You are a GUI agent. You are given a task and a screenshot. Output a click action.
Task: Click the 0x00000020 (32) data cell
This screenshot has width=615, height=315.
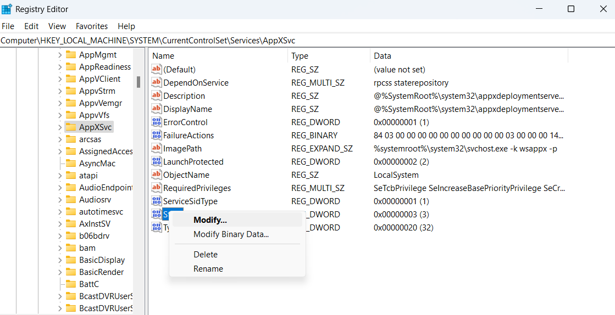403,228
